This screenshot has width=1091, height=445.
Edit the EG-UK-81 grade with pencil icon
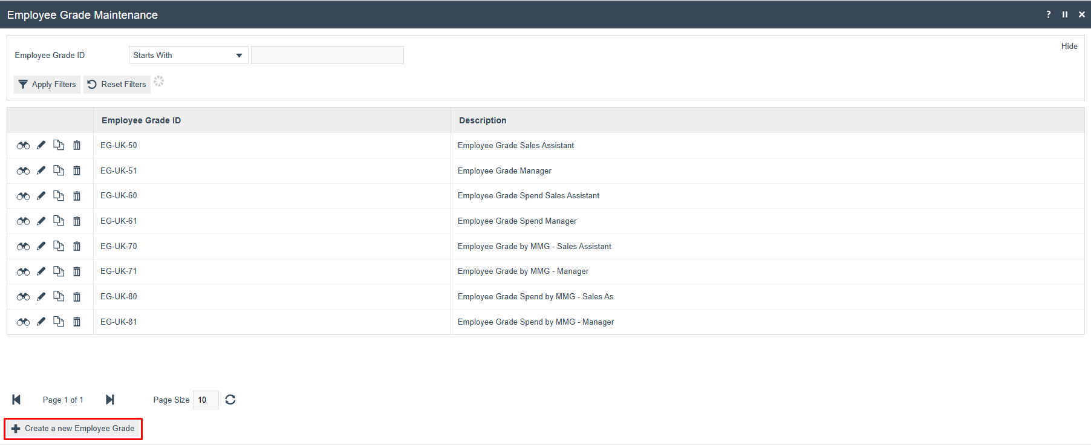41,322
